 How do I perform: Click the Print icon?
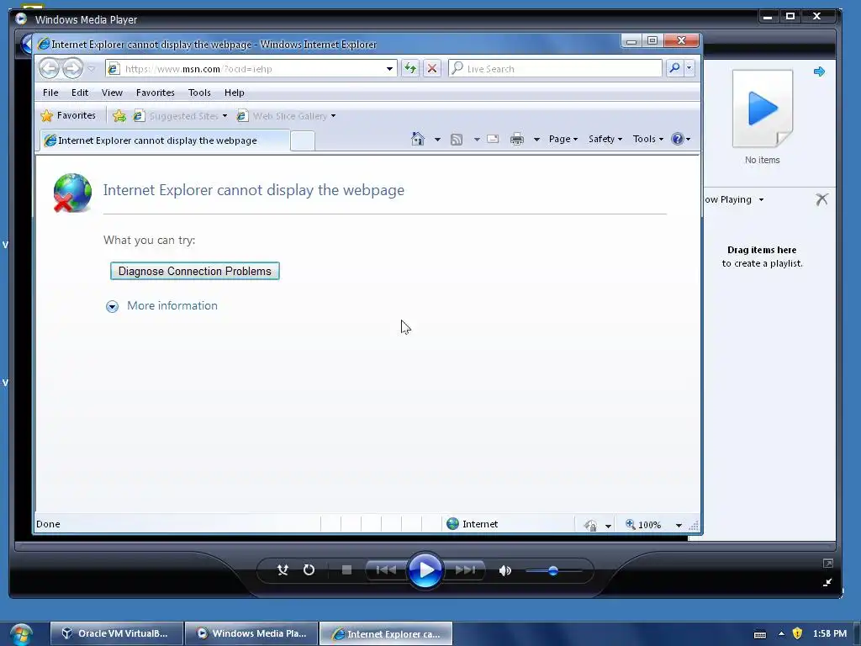coord(517,140)
